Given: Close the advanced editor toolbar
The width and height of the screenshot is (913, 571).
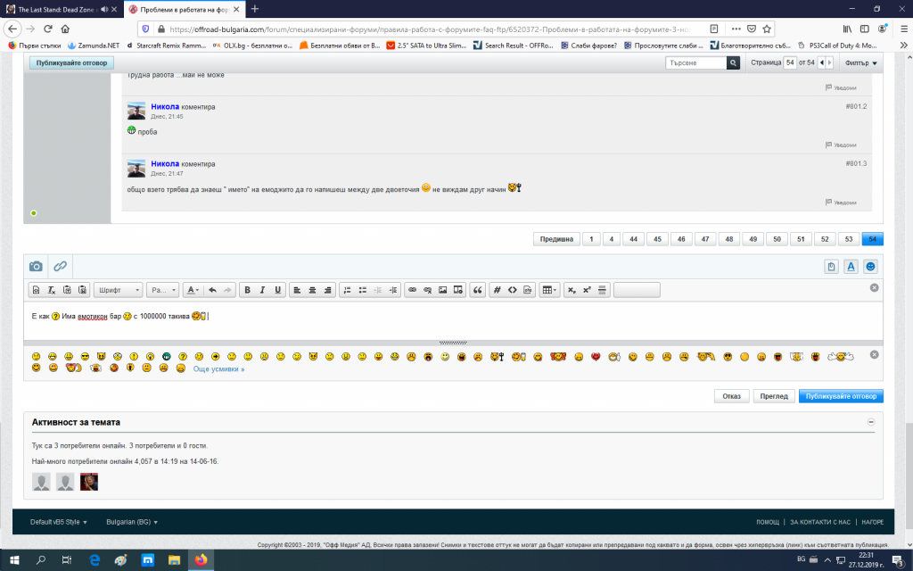Looking at the screenshot, I should click(x=874, y=288).
